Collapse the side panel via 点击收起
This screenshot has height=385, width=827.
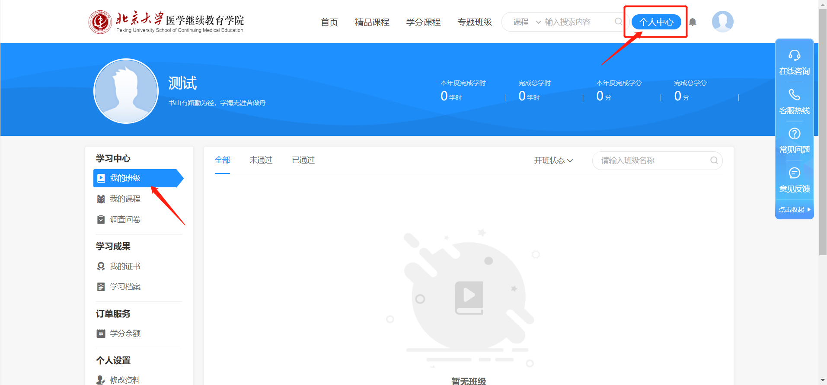795,210
